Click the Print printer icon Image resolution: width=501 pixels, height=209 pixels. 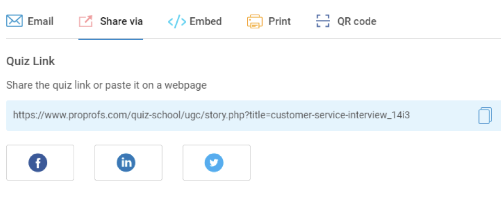click(255, 21)
